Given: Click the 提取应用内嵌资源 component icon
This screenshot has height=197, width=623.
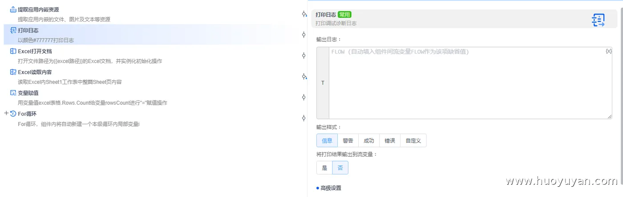Looking at the screenshot, I should pos(13,9).
